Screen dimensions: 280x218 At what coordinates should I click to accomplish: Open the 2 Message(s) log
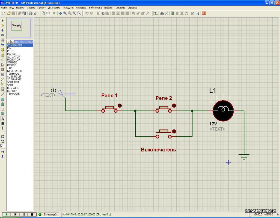[x=49, y=214]
